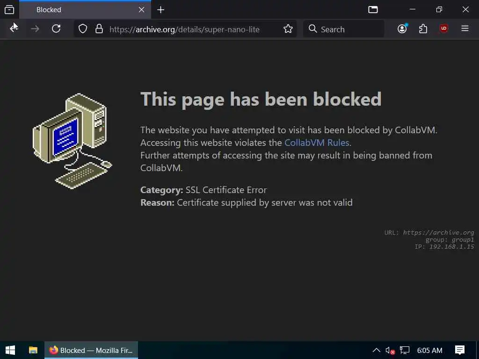
Task: Open the Windows Start menu
Action: tap(10, 350)
